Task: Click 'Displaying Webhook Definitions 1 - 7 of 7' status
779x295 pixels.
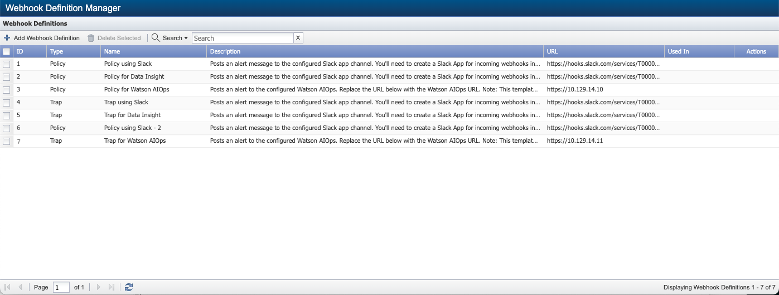Action: click(x=719, y=287)
